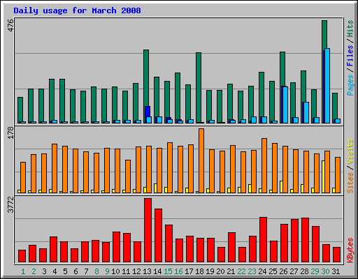Image resolution: width=358 pixels, height=279 pixels.
Task: Click day 5 on the x-axis
Action: point(65,271)
